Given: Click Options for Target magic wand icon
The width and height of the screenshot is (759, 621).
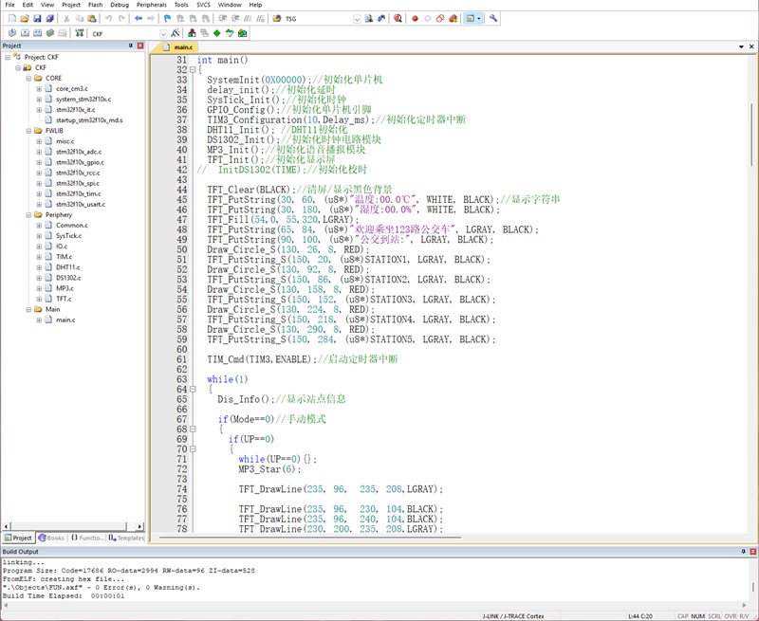Looking at the screenshot, I should click(x=176, y=33).
